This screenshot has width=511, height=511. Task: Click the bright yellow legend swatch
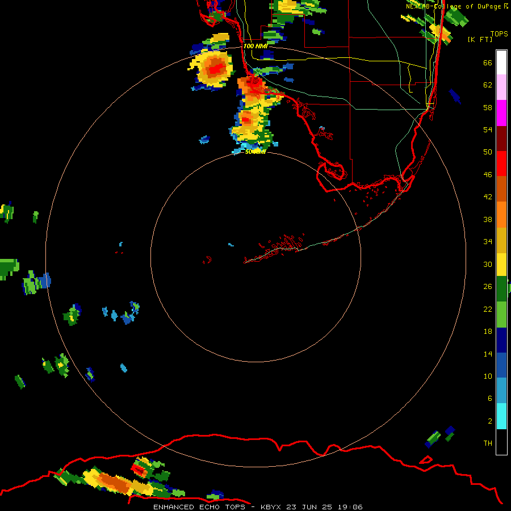point(501,264)
